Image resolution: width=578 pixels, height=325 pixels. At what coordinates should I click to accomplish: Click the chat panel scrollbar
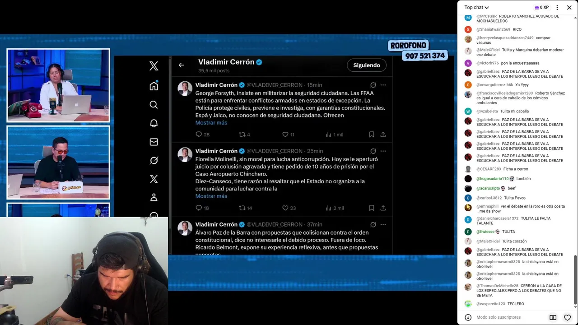575,280
